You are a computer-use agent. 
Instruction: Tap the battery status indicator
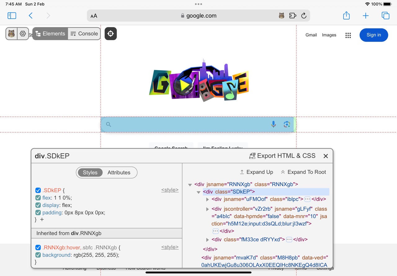(387, 4)
